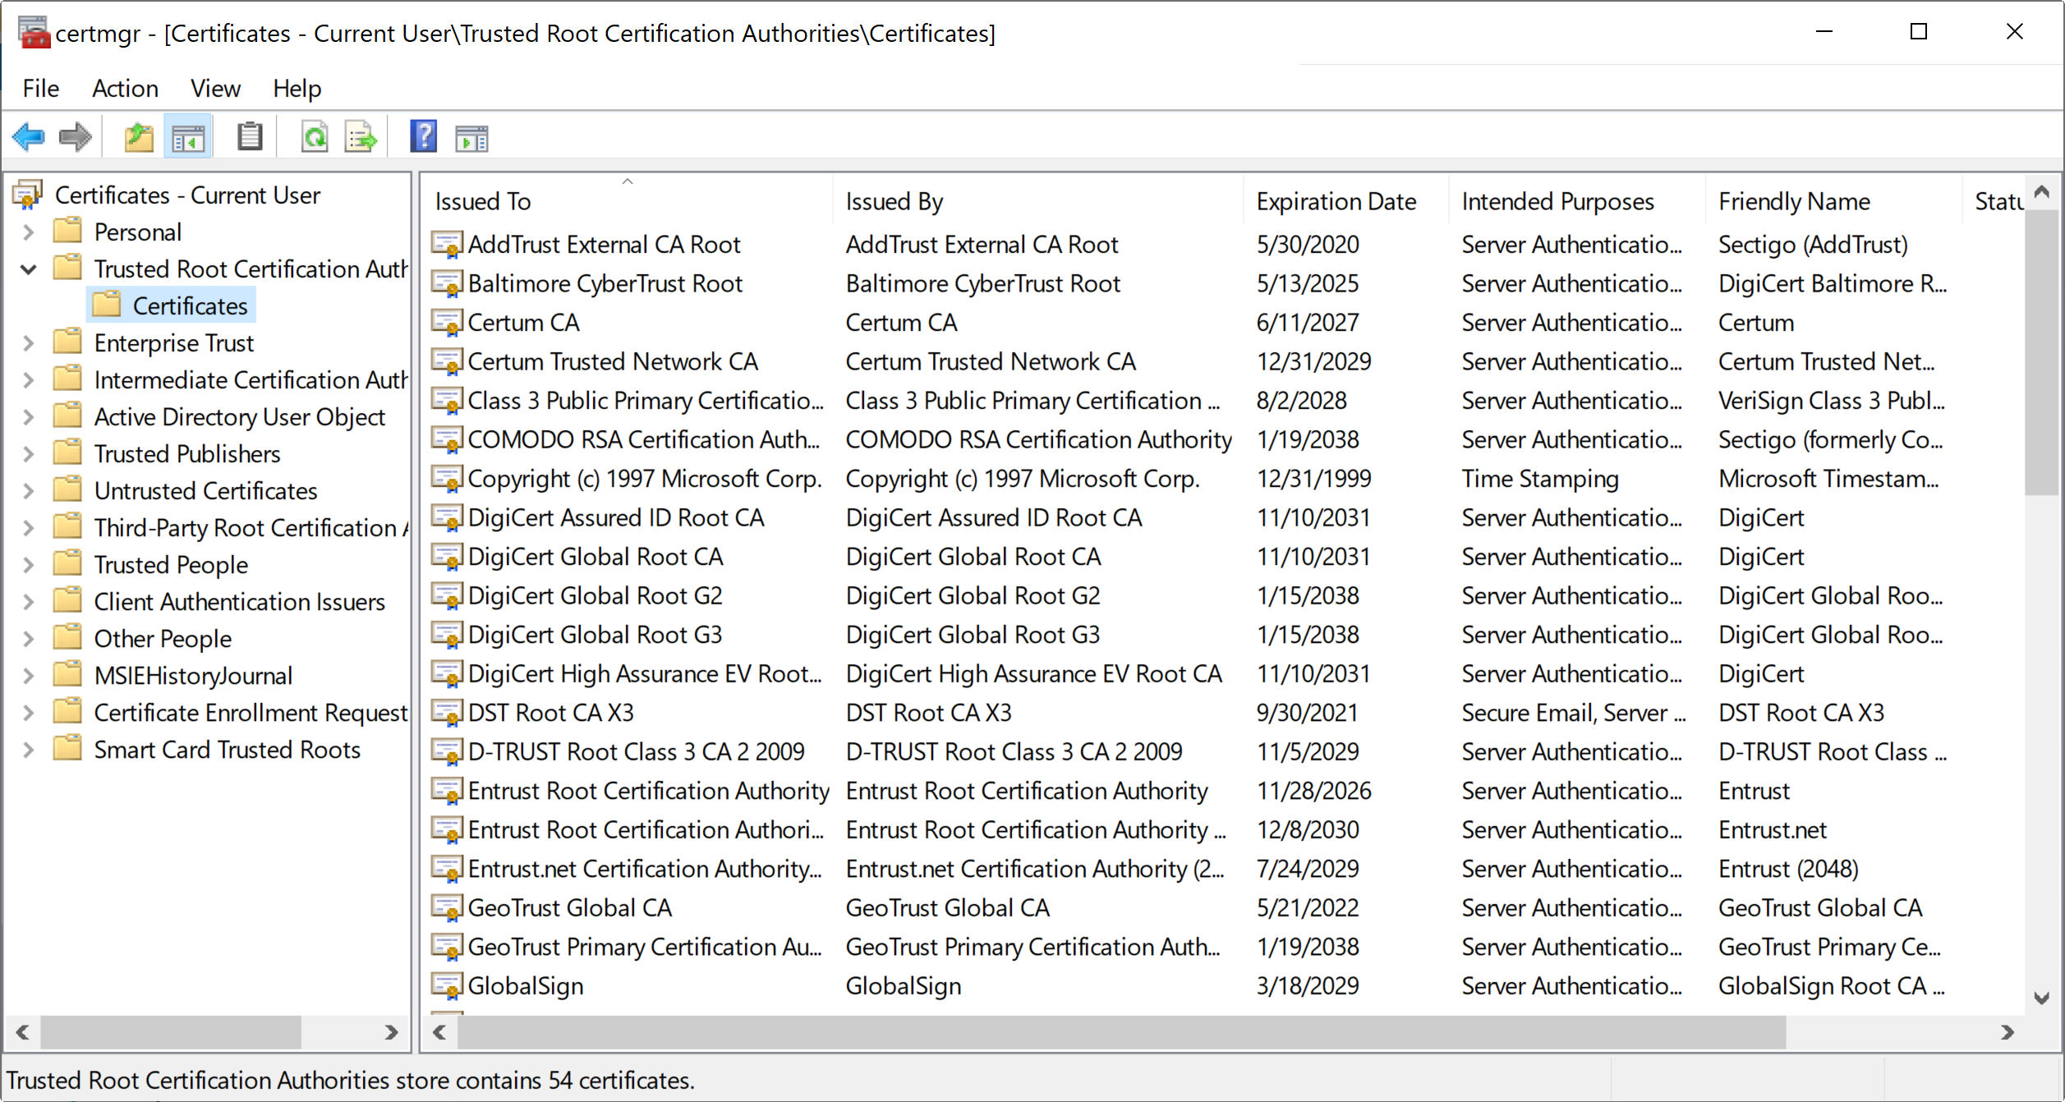
Task: Expand the MSIEHistoryJournal node
Action: point(29,676)
